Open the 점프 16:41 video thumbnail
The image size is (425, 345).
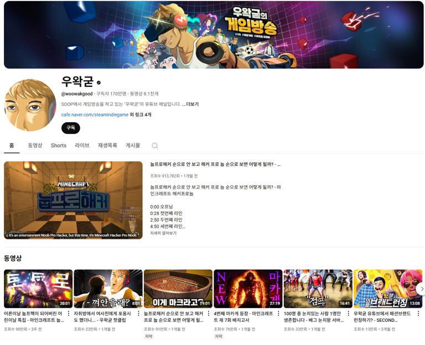coord(318,289)
